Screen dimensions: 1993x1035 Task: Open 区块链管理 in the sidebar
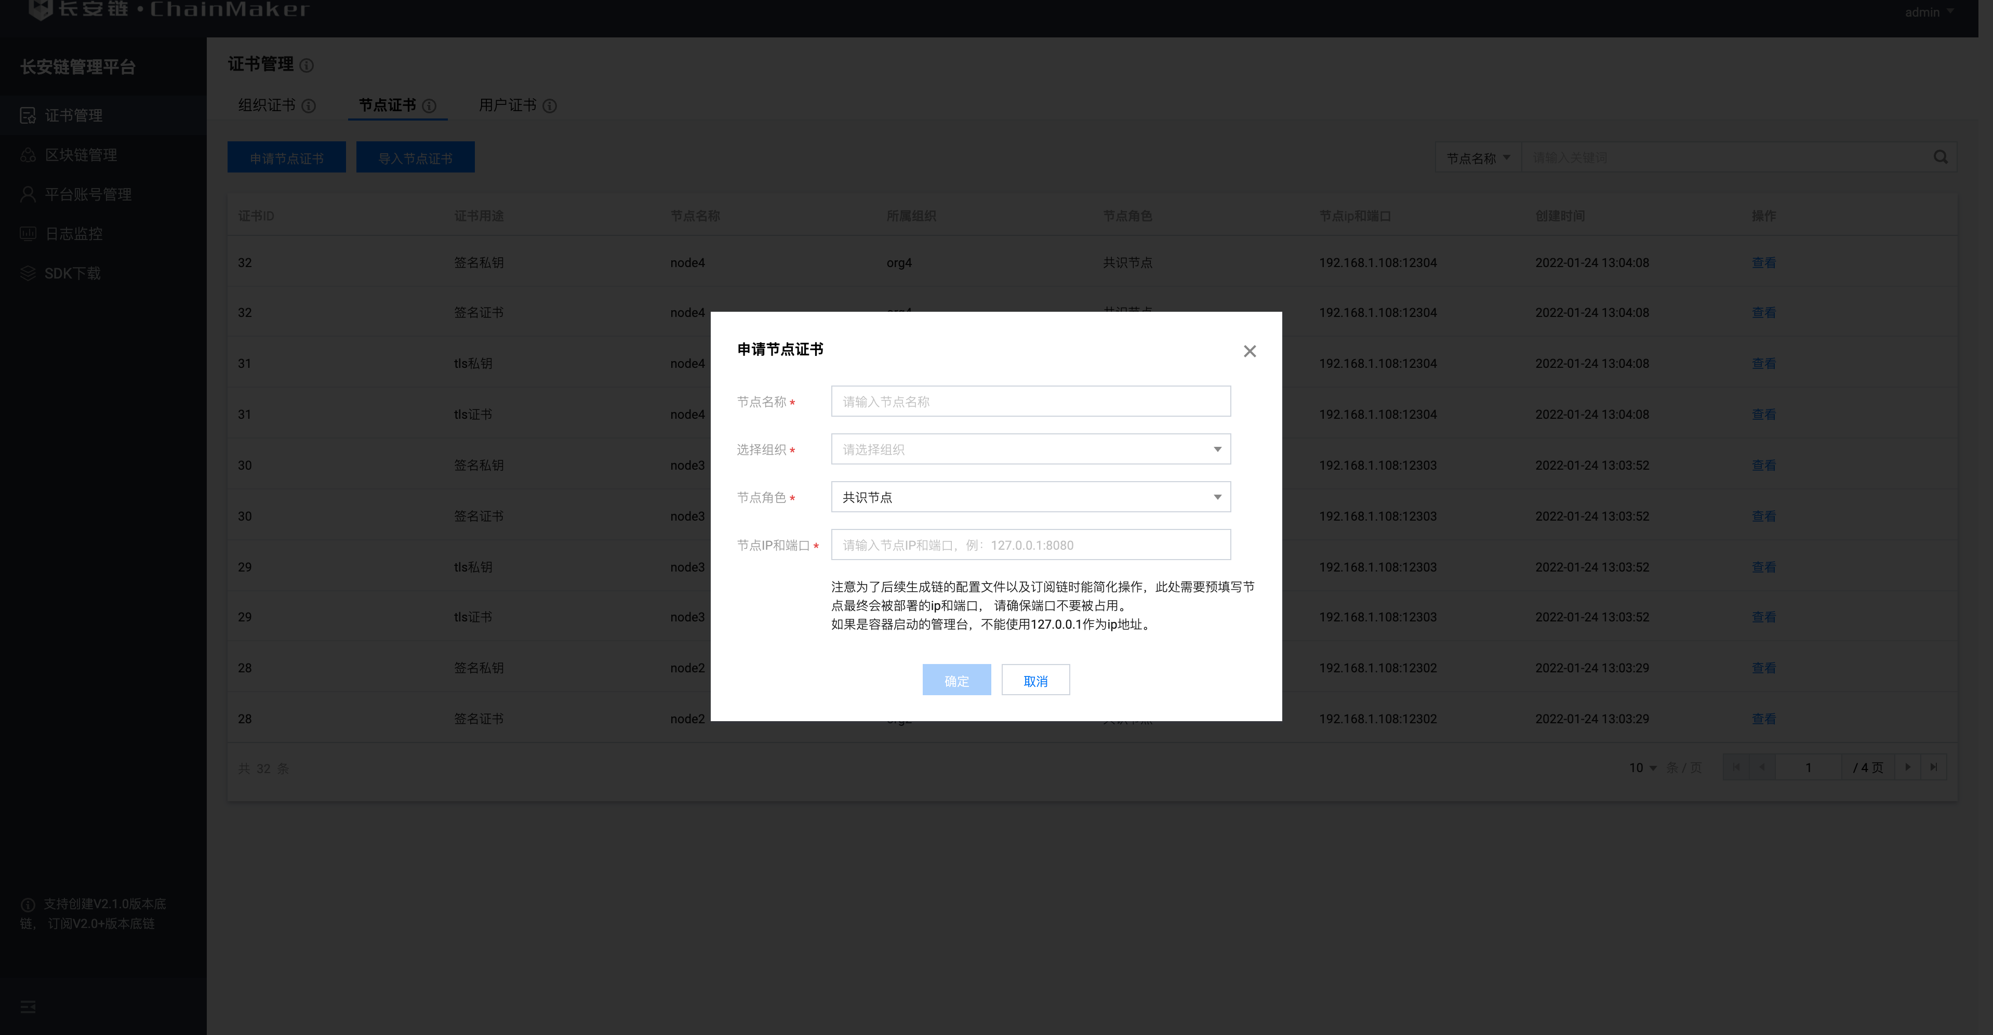click(x=103, y=155)
